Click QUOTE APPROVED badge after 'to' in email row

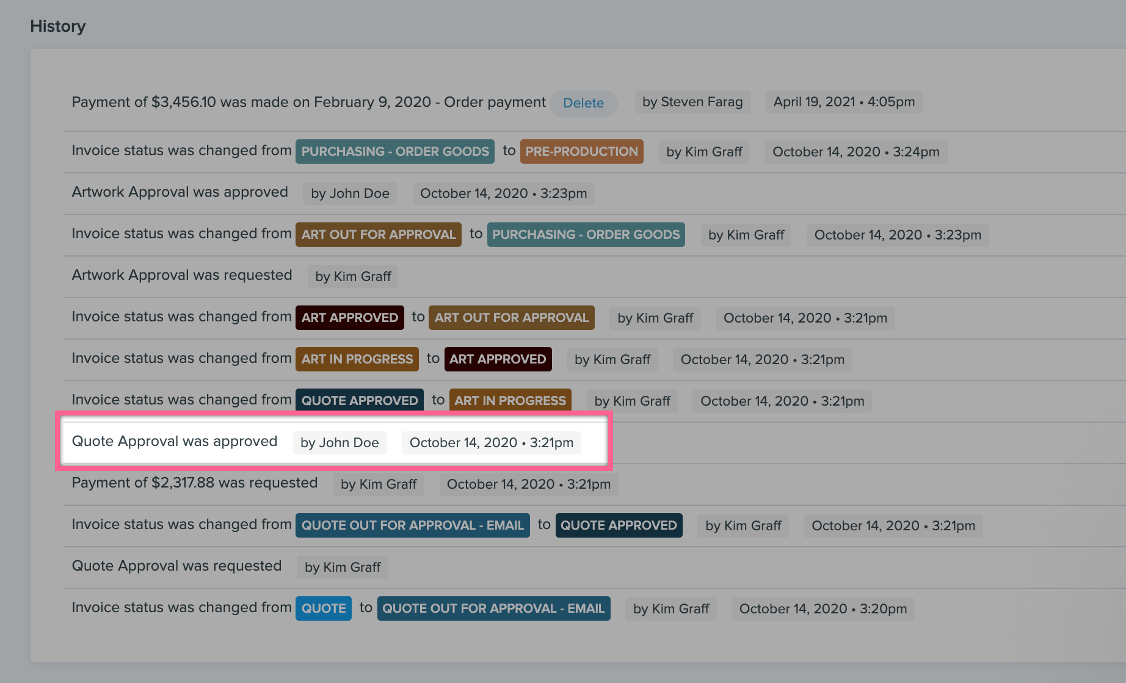(x=619, y=525)
